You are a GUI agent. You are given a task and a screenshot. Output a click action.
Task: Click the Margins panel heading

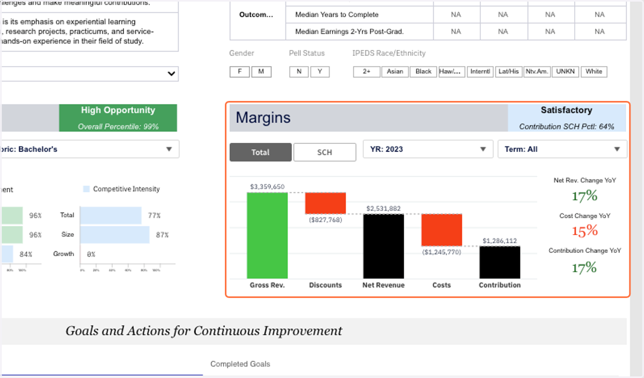(x=263, y=118)
